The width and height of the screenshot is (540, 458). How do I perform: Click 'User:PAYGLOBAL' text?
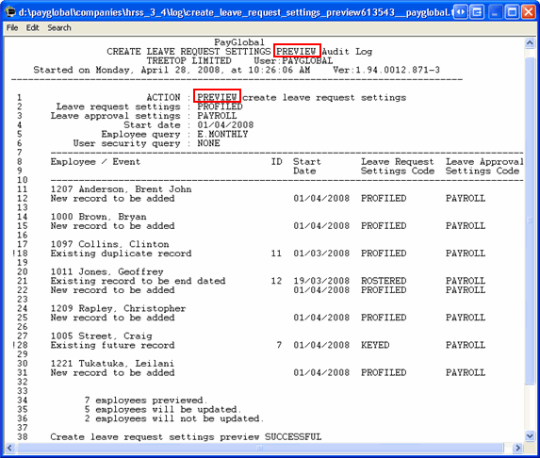pos(293,61)
